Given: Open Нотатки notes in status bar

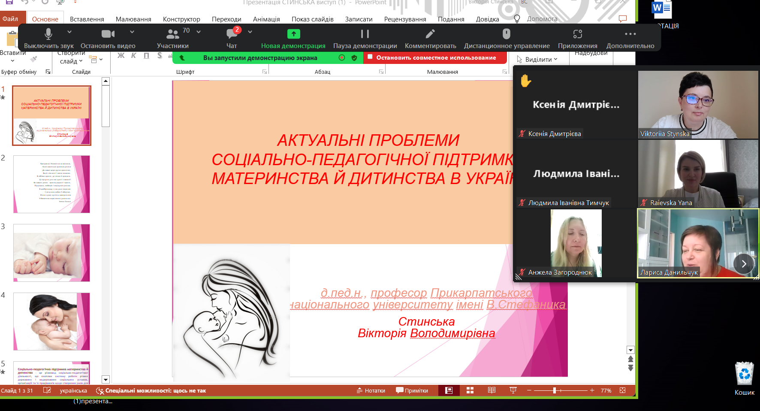Looking at the screenshot, I should pos(371,390).
